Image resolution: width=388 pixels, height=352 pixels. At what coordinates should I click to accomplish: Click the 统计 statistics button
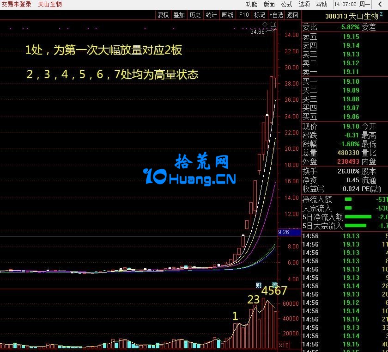211,15
